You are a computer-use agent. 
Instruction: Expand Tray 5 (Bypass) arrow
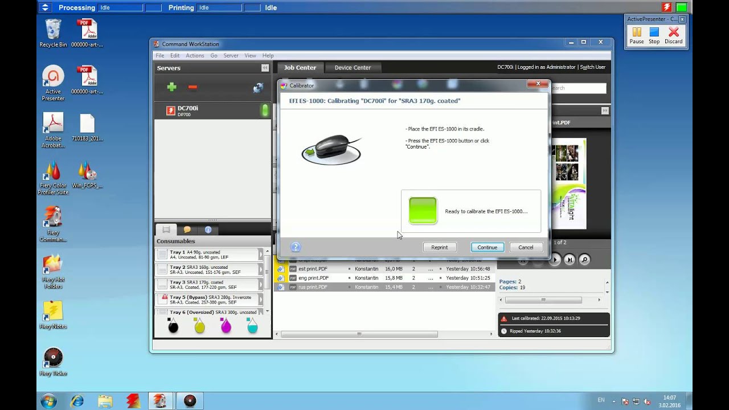click(261, 300)
